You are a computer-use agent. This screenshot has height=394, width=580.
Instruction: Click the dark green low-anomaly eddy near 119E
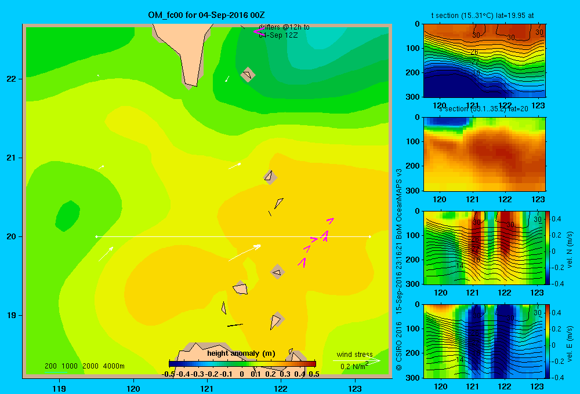(68, 216)
